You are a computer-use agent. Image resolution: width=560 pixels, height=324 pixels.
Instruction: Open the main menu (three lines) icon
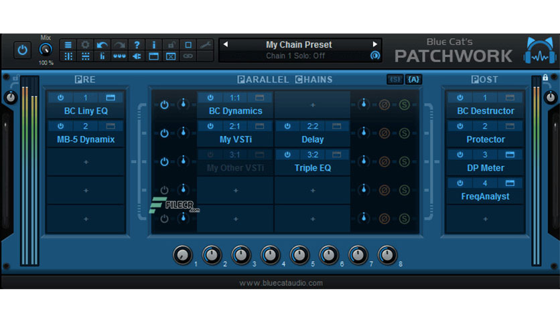(x=68, y=45)
